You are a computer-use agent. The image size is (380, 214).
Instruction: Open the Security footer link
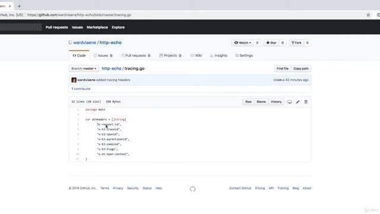(x=133, y=188)
